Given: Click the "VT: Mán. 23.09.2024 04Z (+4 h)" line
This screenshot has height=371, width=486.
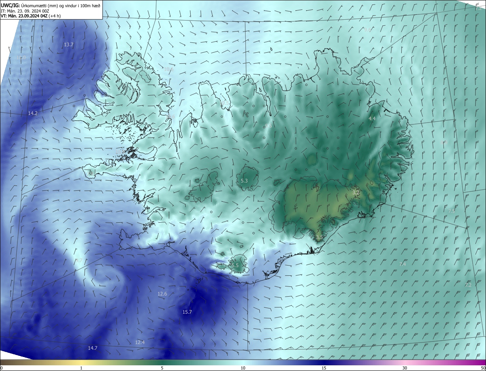Looking at the screenshot, I should (x=31, y=16).
